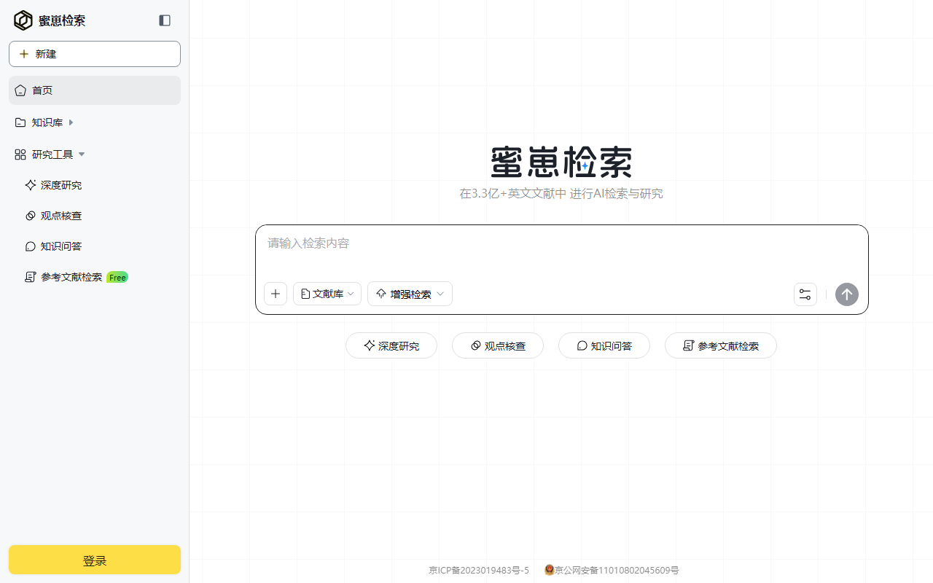Expand the 知识库 disclosure triangle
The height and width of the screenshot is (583, 933).
[x=71, y=122]
